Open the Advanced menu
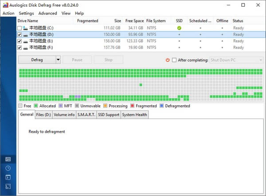266x196 pixels. (x=48, y=13)
